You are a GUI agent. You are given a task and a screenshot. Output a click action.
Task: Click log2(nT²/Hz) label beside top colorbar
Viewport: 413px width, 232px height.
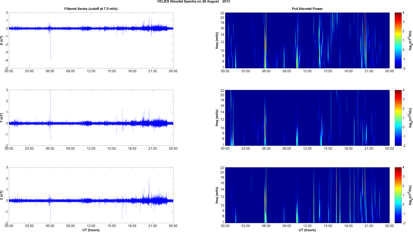[x=410, y=40]
